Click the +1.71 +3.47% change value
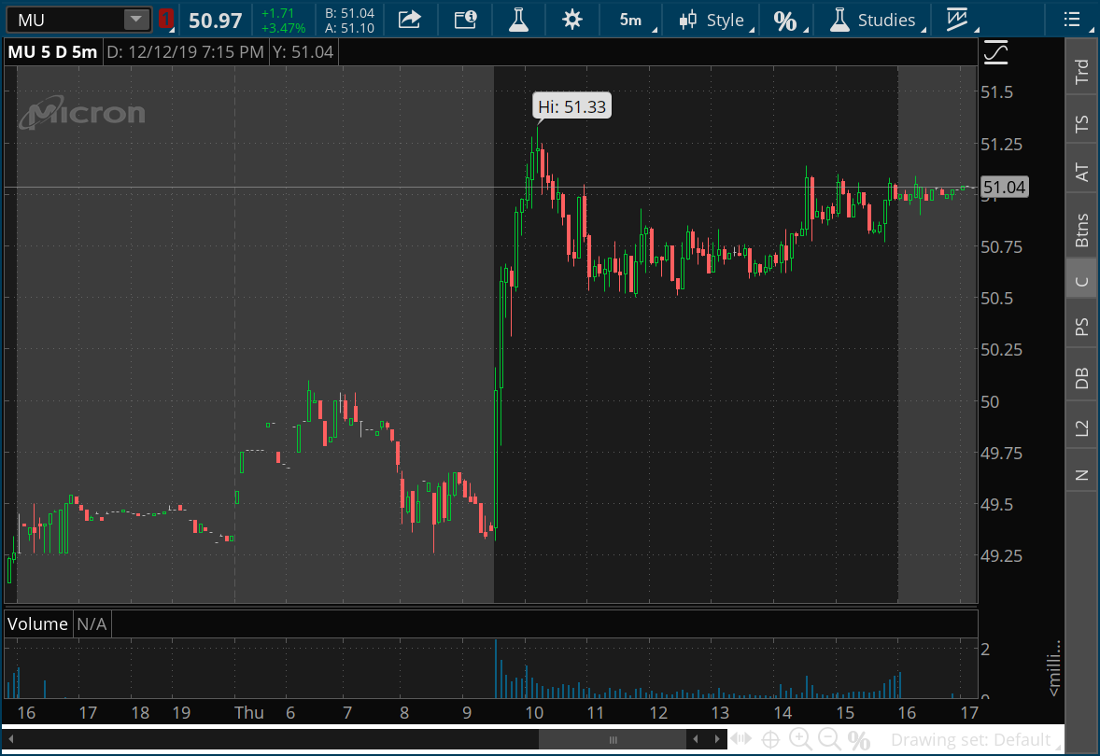 pyautogui.click(x=283, y=21)
